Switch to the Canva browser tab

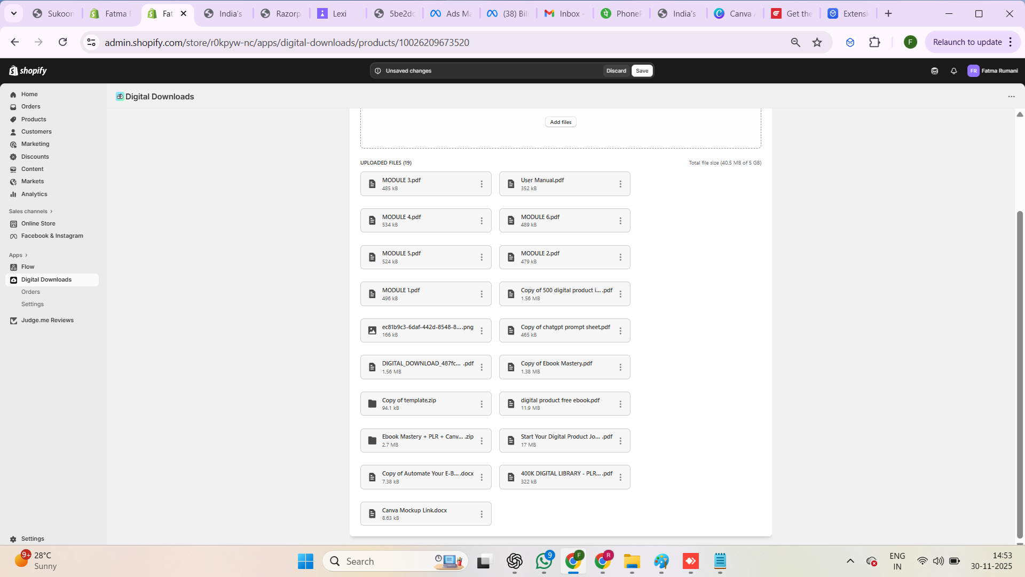pyautogui.click(x=735, y=13)
